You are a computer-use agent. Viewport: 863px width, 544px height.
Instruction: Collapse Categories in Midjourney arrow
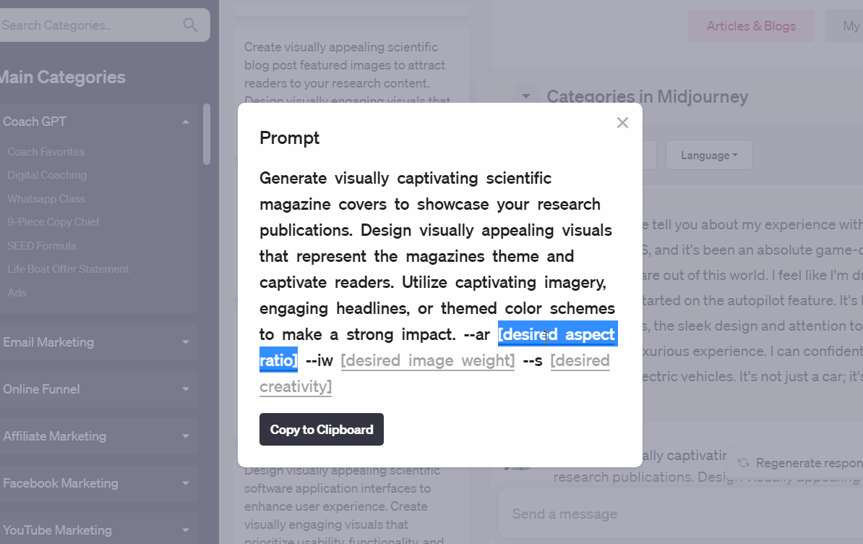526,97
